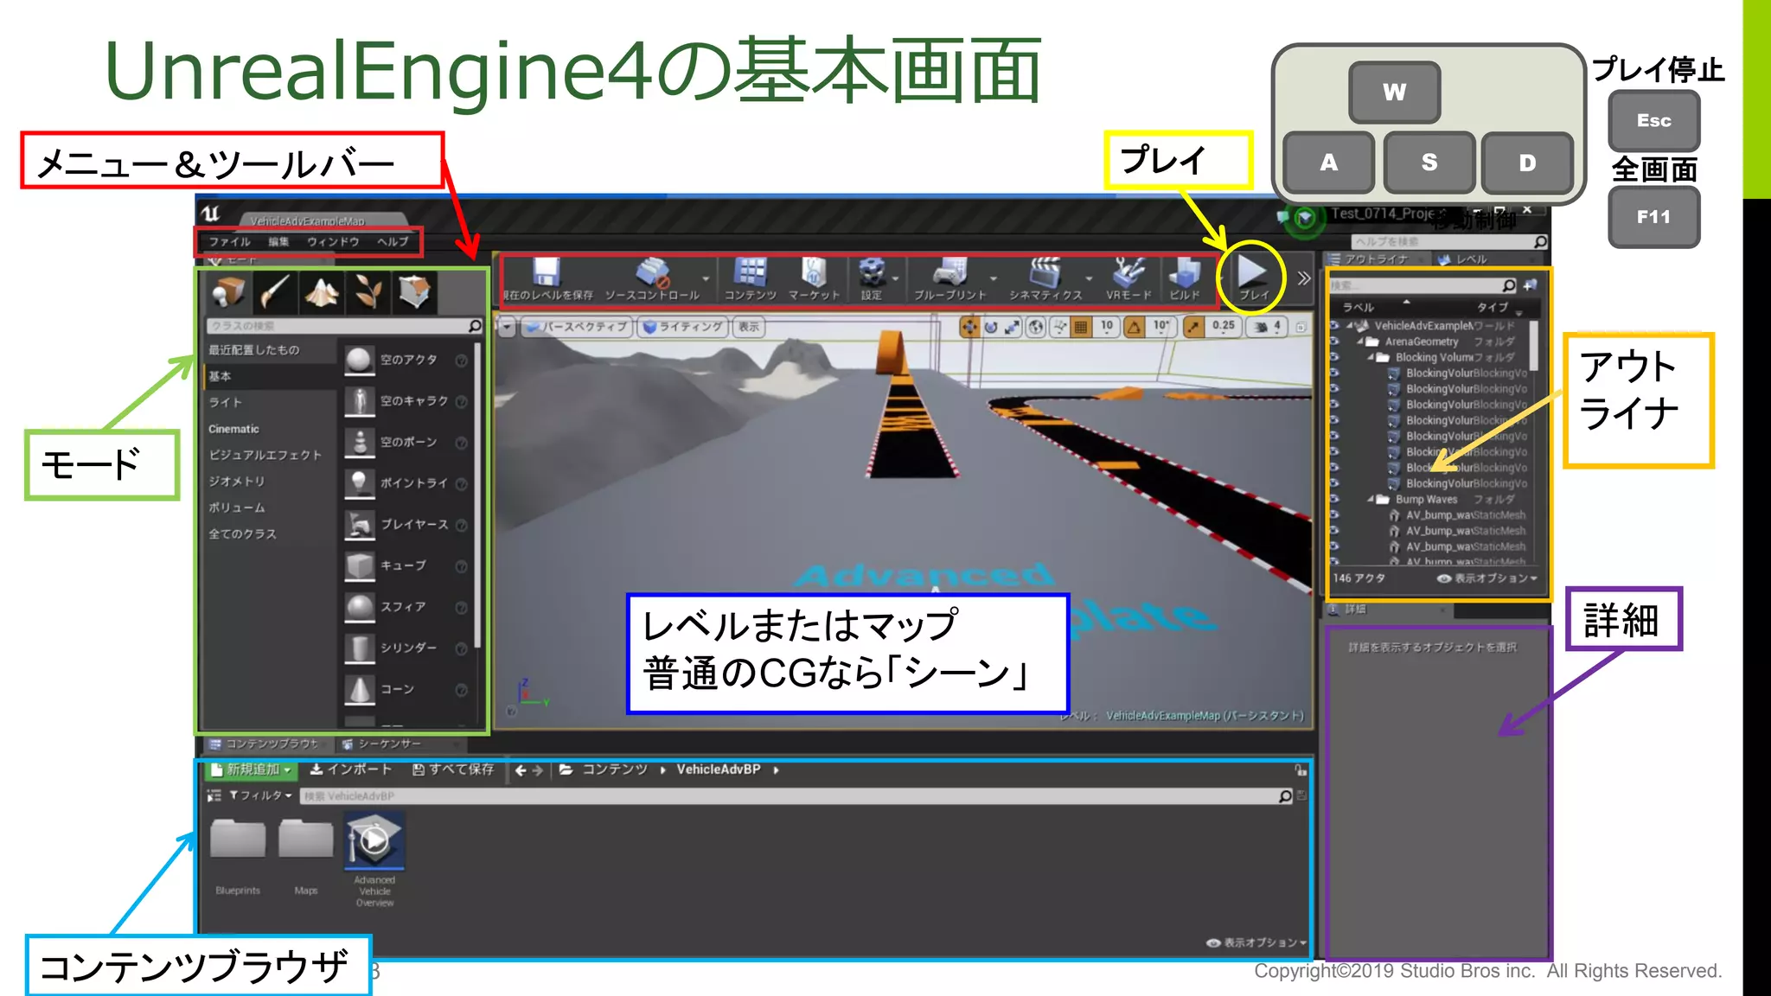Toggle rotation snap triangle icon

(x=1134, y=327)
